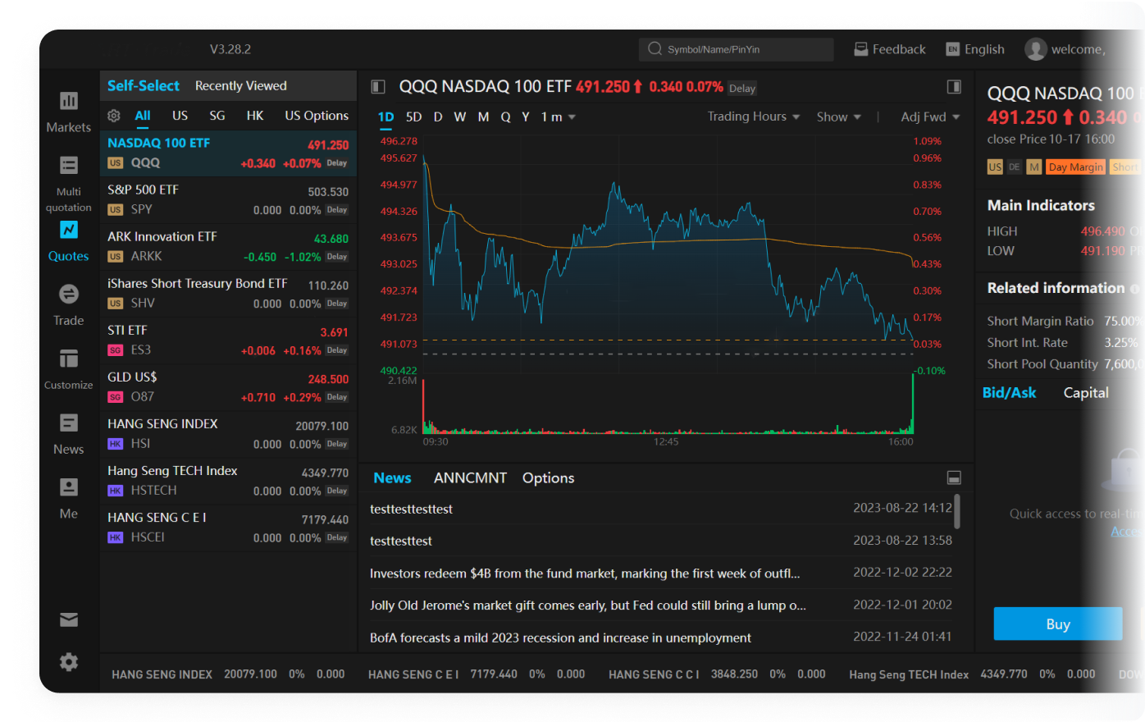Open the Markets sidebar icon
The width and height of the screenshot is (1145, 722).
point(69,101)
